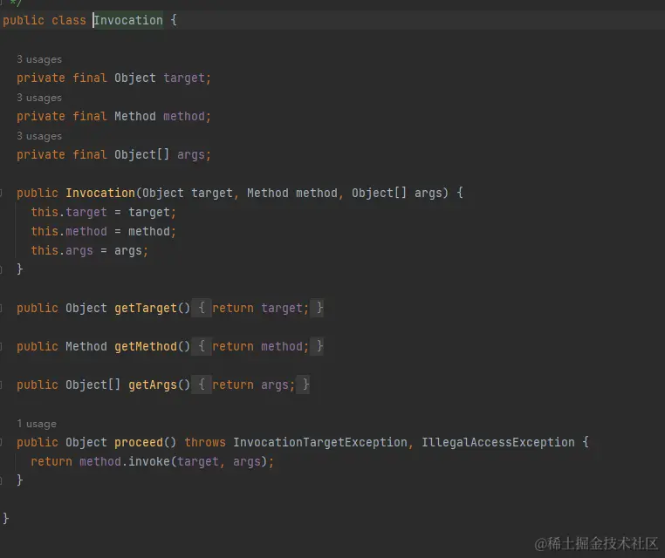Open '3 usages' hint above target field
Screen dimensions: 665x558
pyautogui.click(x=39, y=59)
